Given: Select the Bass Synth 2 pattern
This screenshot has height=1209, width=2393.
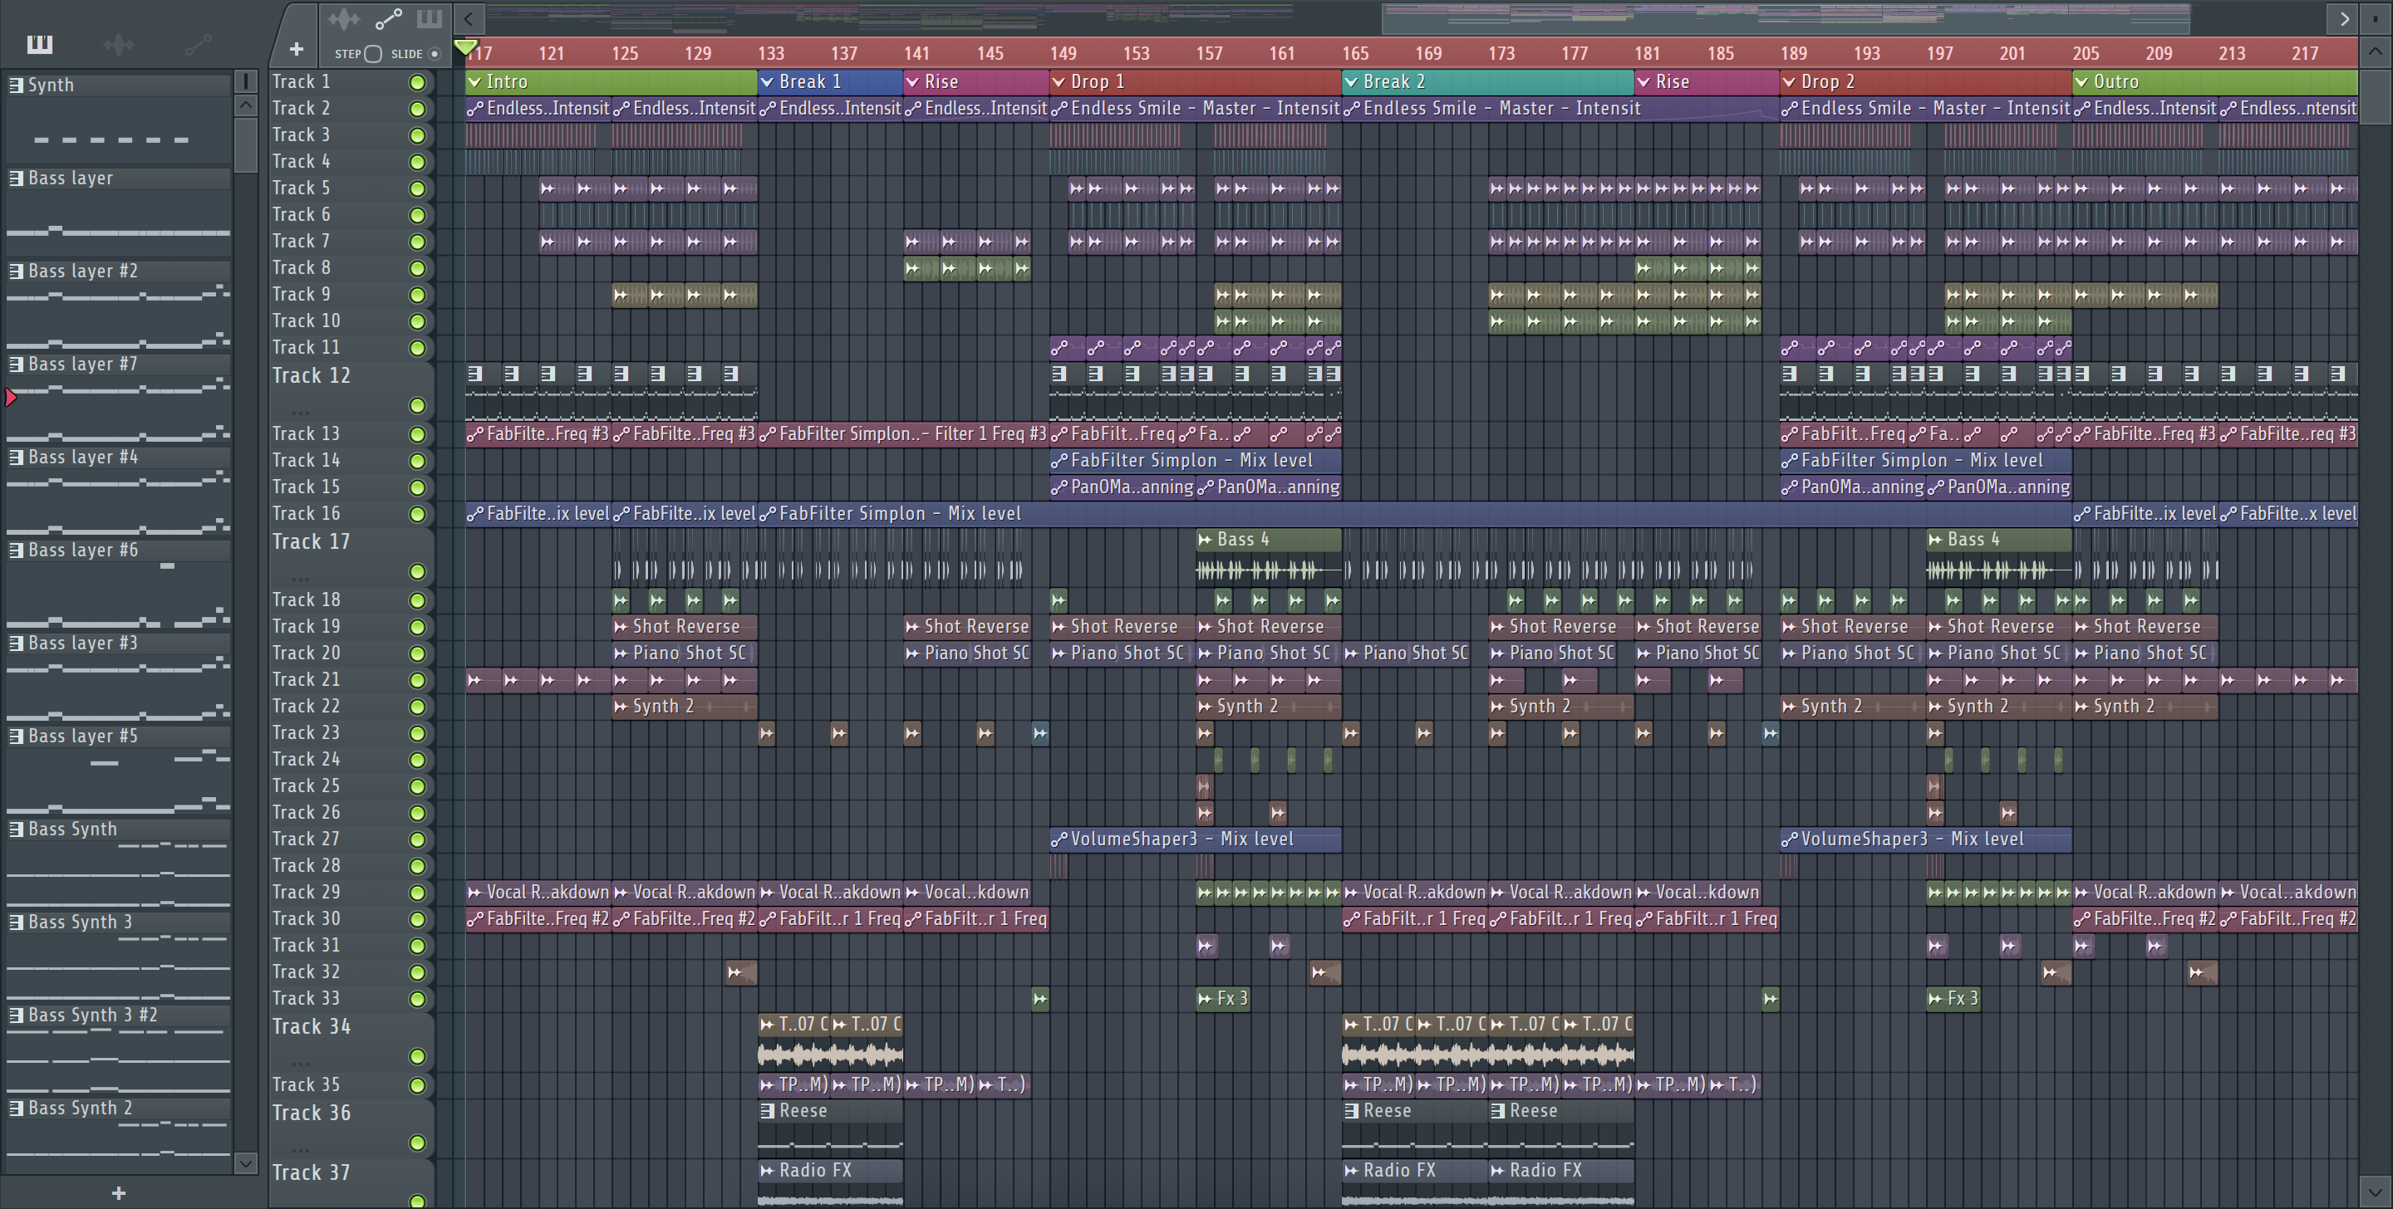Looking at the screenshot, I should pyautogui.click(x=118, y=1108).
